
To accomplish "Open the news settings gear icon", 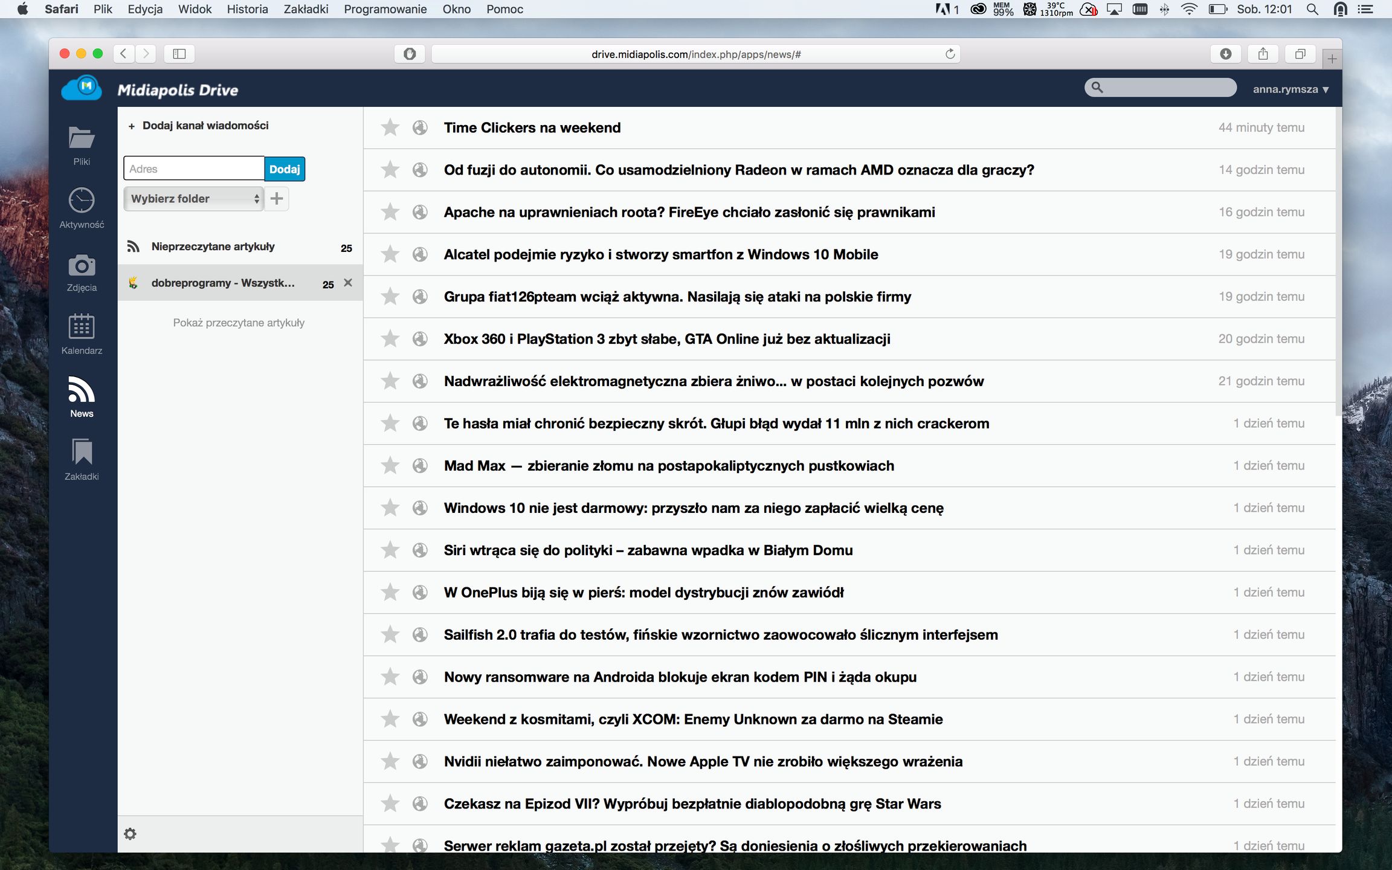I will [x=130, y=834].
